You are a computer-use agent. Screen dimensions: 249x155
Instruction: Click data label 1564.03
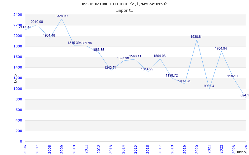160,56
